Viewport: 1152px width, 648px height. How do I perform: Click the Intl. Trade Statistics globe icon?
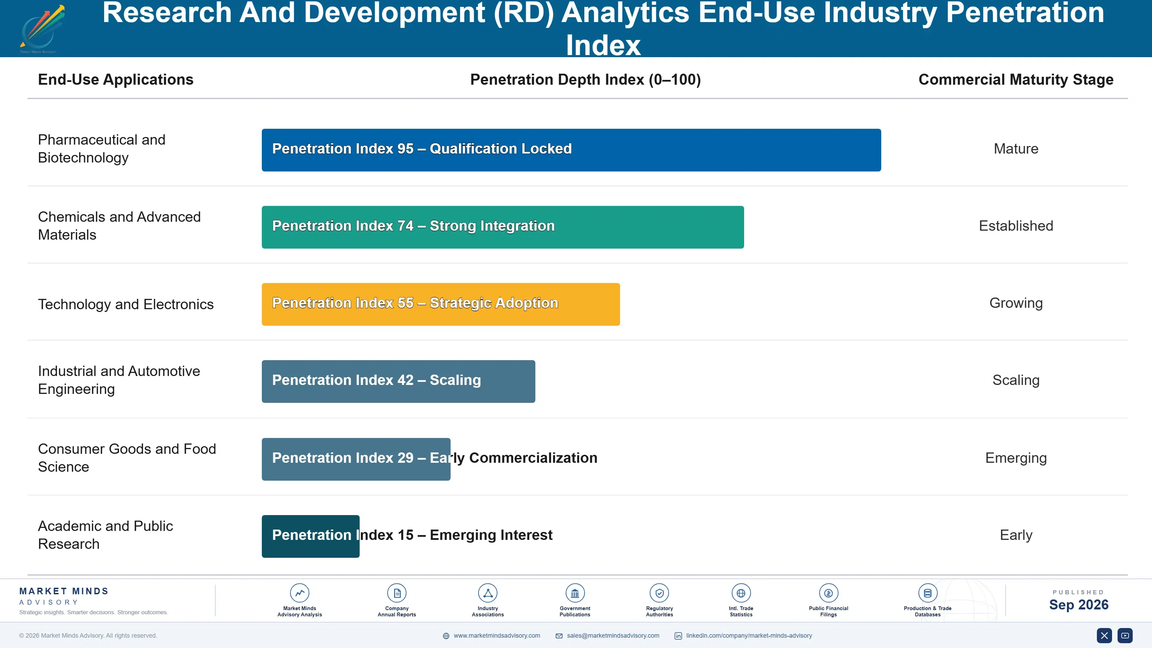pyautogui.click(x=741, y=593)
